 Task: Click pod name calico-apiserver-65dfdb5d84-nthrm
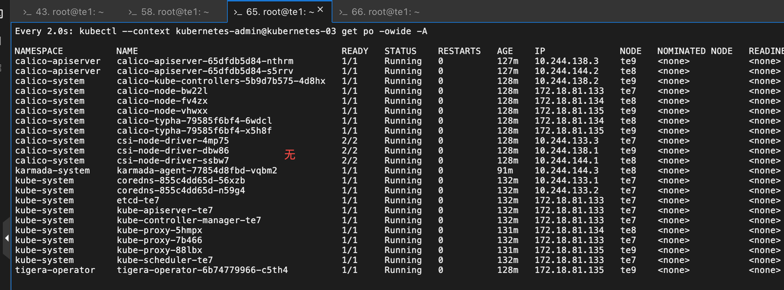(205, 61)
